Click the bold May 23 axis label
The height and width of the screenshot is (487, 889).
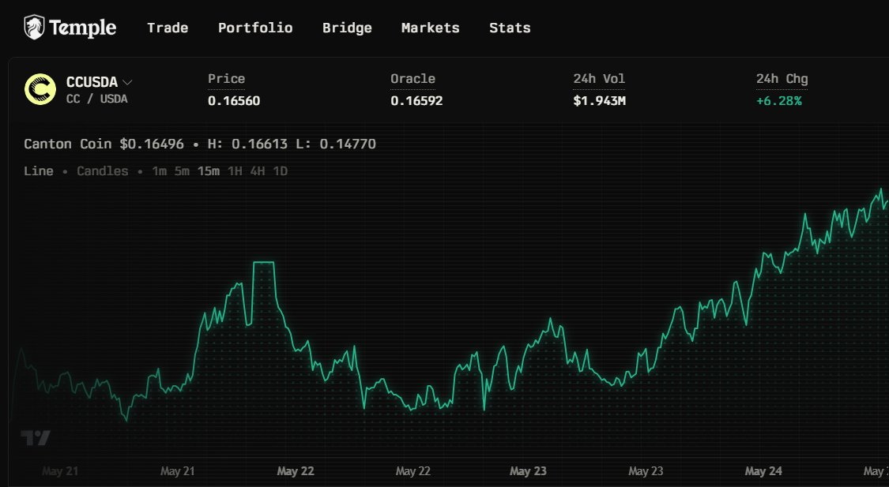click(528, 471)
